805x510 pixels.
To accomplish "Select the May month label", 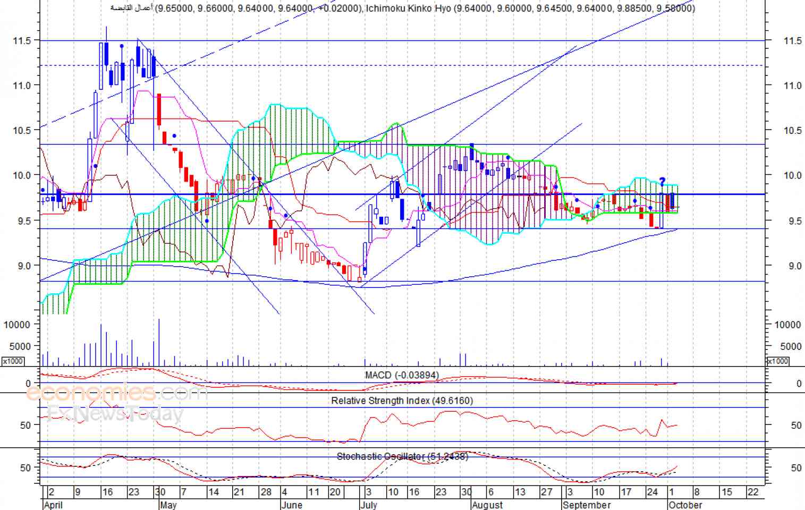I will point(168,505).
